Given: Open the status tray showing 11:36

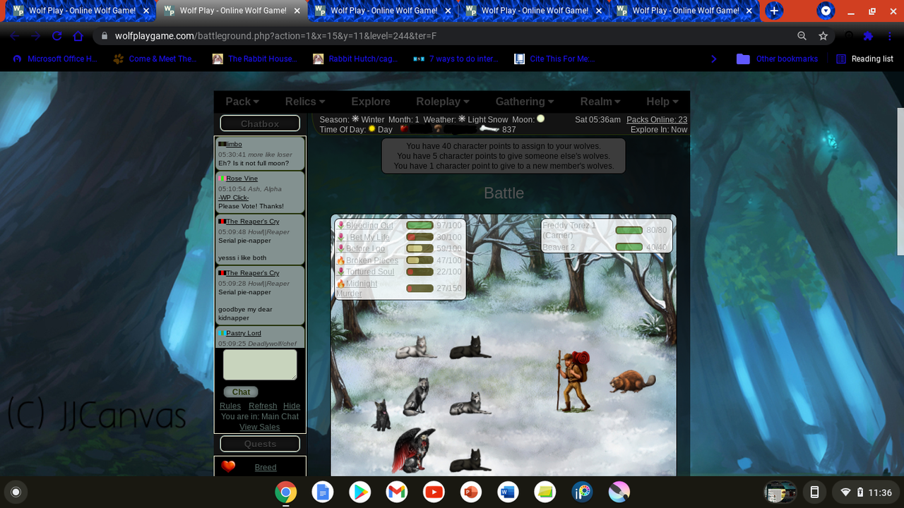Looking at the screenshot, I should 864,492.
